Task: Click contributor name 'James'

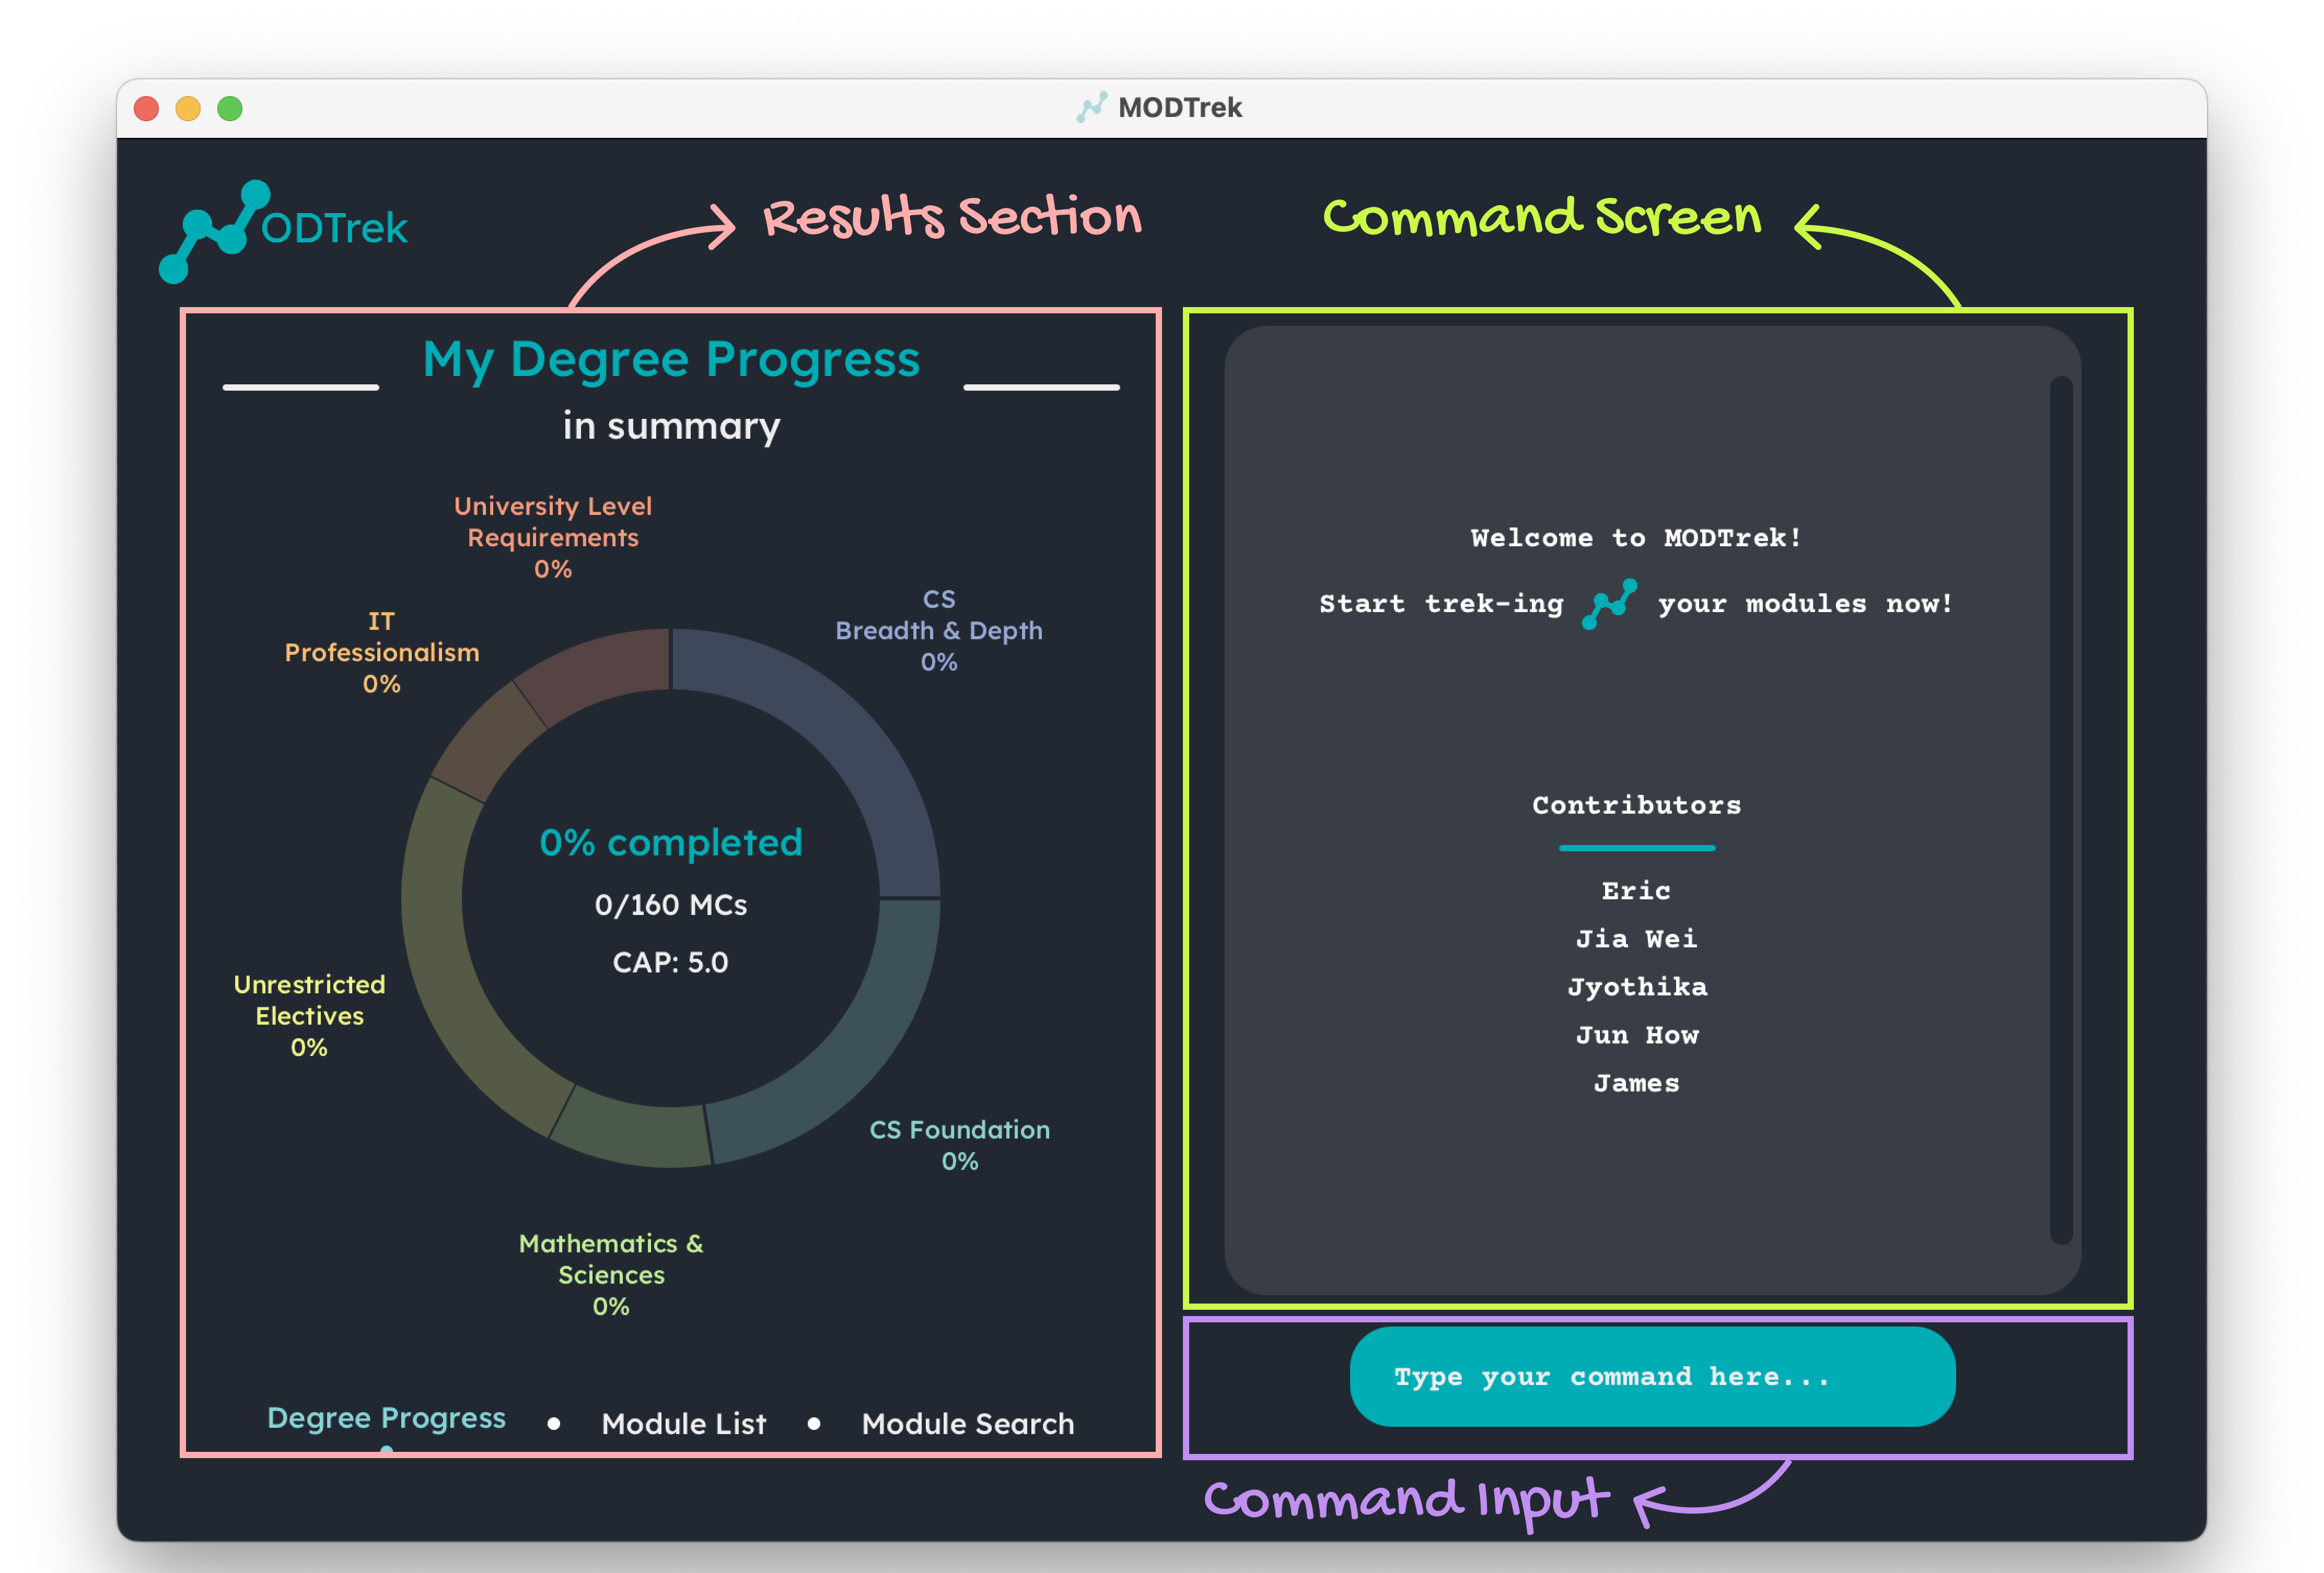Action: 1637,1083
